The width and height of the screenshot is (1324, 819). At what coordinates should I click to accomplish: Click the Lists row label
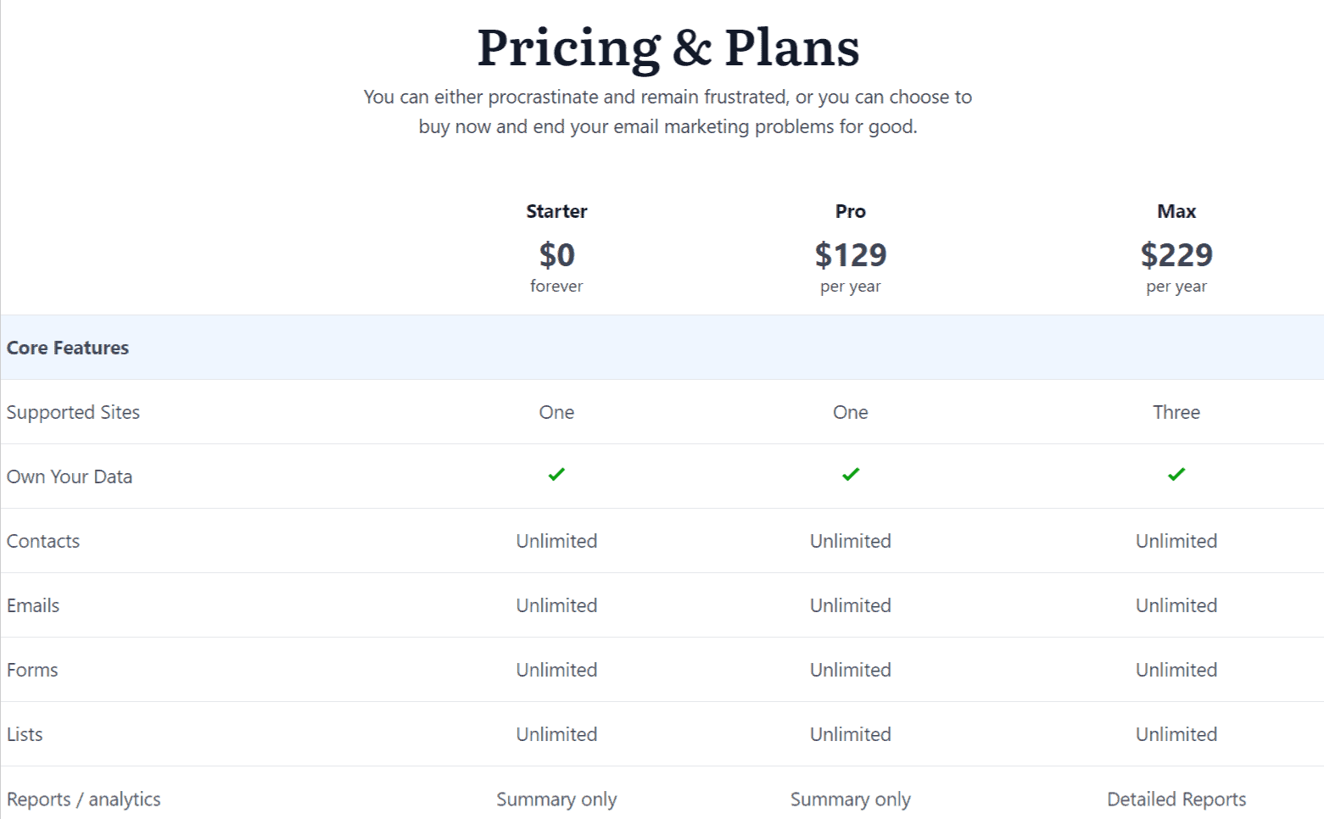pyautogui.click(x=25, y=734)
